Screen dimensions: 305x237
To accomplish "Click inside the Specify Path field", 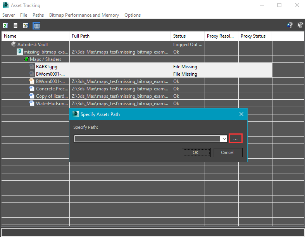I will (x=147, y=139).
